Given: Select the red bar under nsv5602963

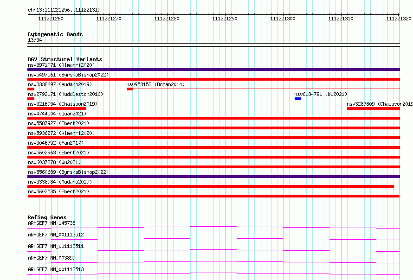Looking at the screenshot, I should point(213,157).
